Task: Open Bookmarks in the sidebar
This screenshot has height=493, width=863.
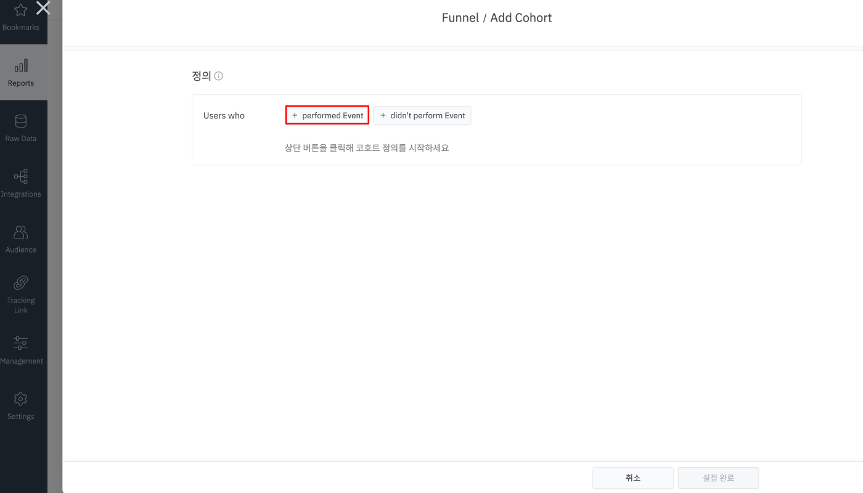Action: coord(21,17)
